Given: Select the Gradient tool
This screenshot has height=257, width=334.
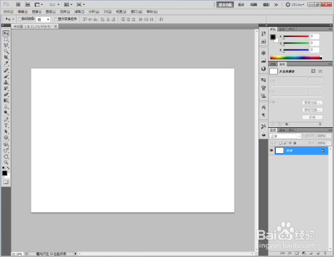Looking at the screenshot, I should (6, 100).
